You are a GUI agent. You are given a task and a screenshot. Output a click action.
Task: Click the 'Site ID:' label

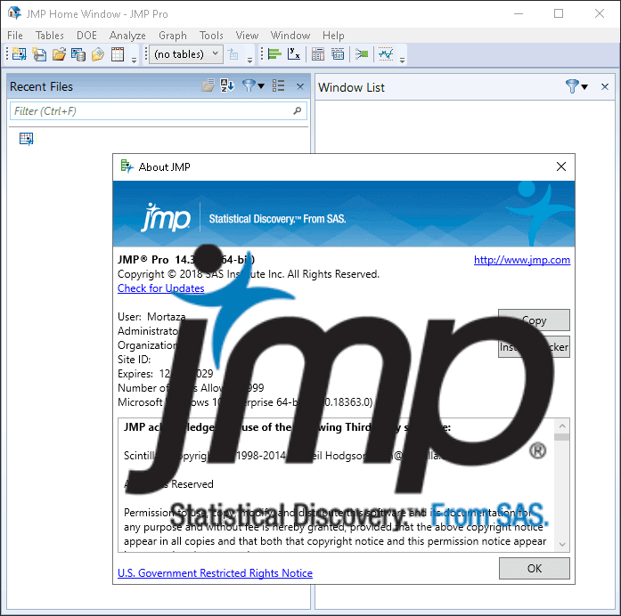(x=134, y=360)
